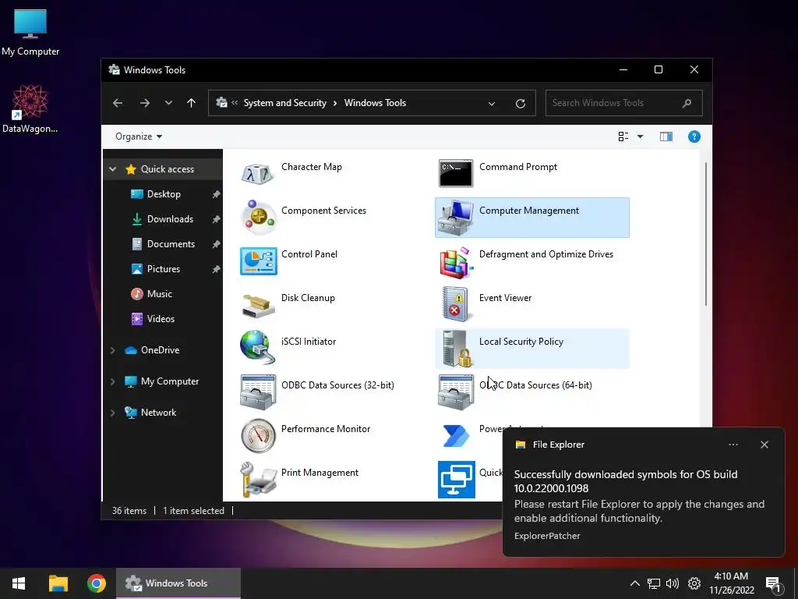Collapse the Quick access tree node
This screenshot has height=599, width=798.
[x=112, y=169]
